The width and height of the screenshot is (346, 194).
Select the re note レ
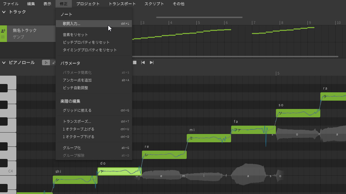164,155
